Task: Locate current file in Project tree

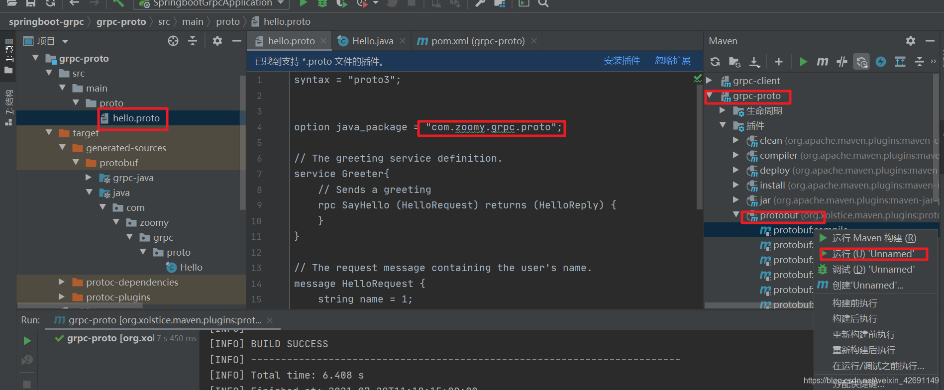Action: point(173,41)
